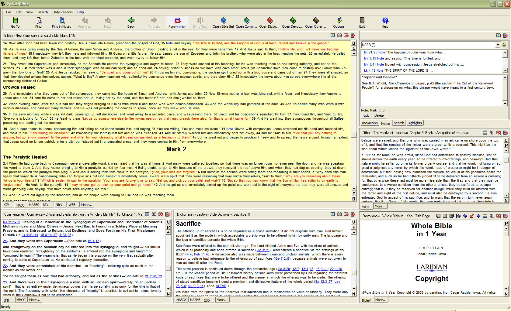Close book icon in Commentaries pane header
This screenshot has height=311, width=511.
pos(161,214)
